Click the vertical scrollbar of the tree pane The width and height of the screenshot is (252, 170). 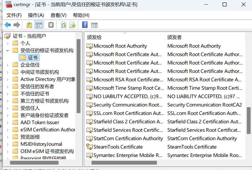click(x=78, y=76)
